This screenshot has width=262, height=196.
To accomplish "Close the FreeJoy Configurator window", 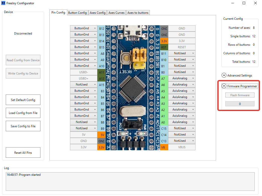I will tap(255, 3).
